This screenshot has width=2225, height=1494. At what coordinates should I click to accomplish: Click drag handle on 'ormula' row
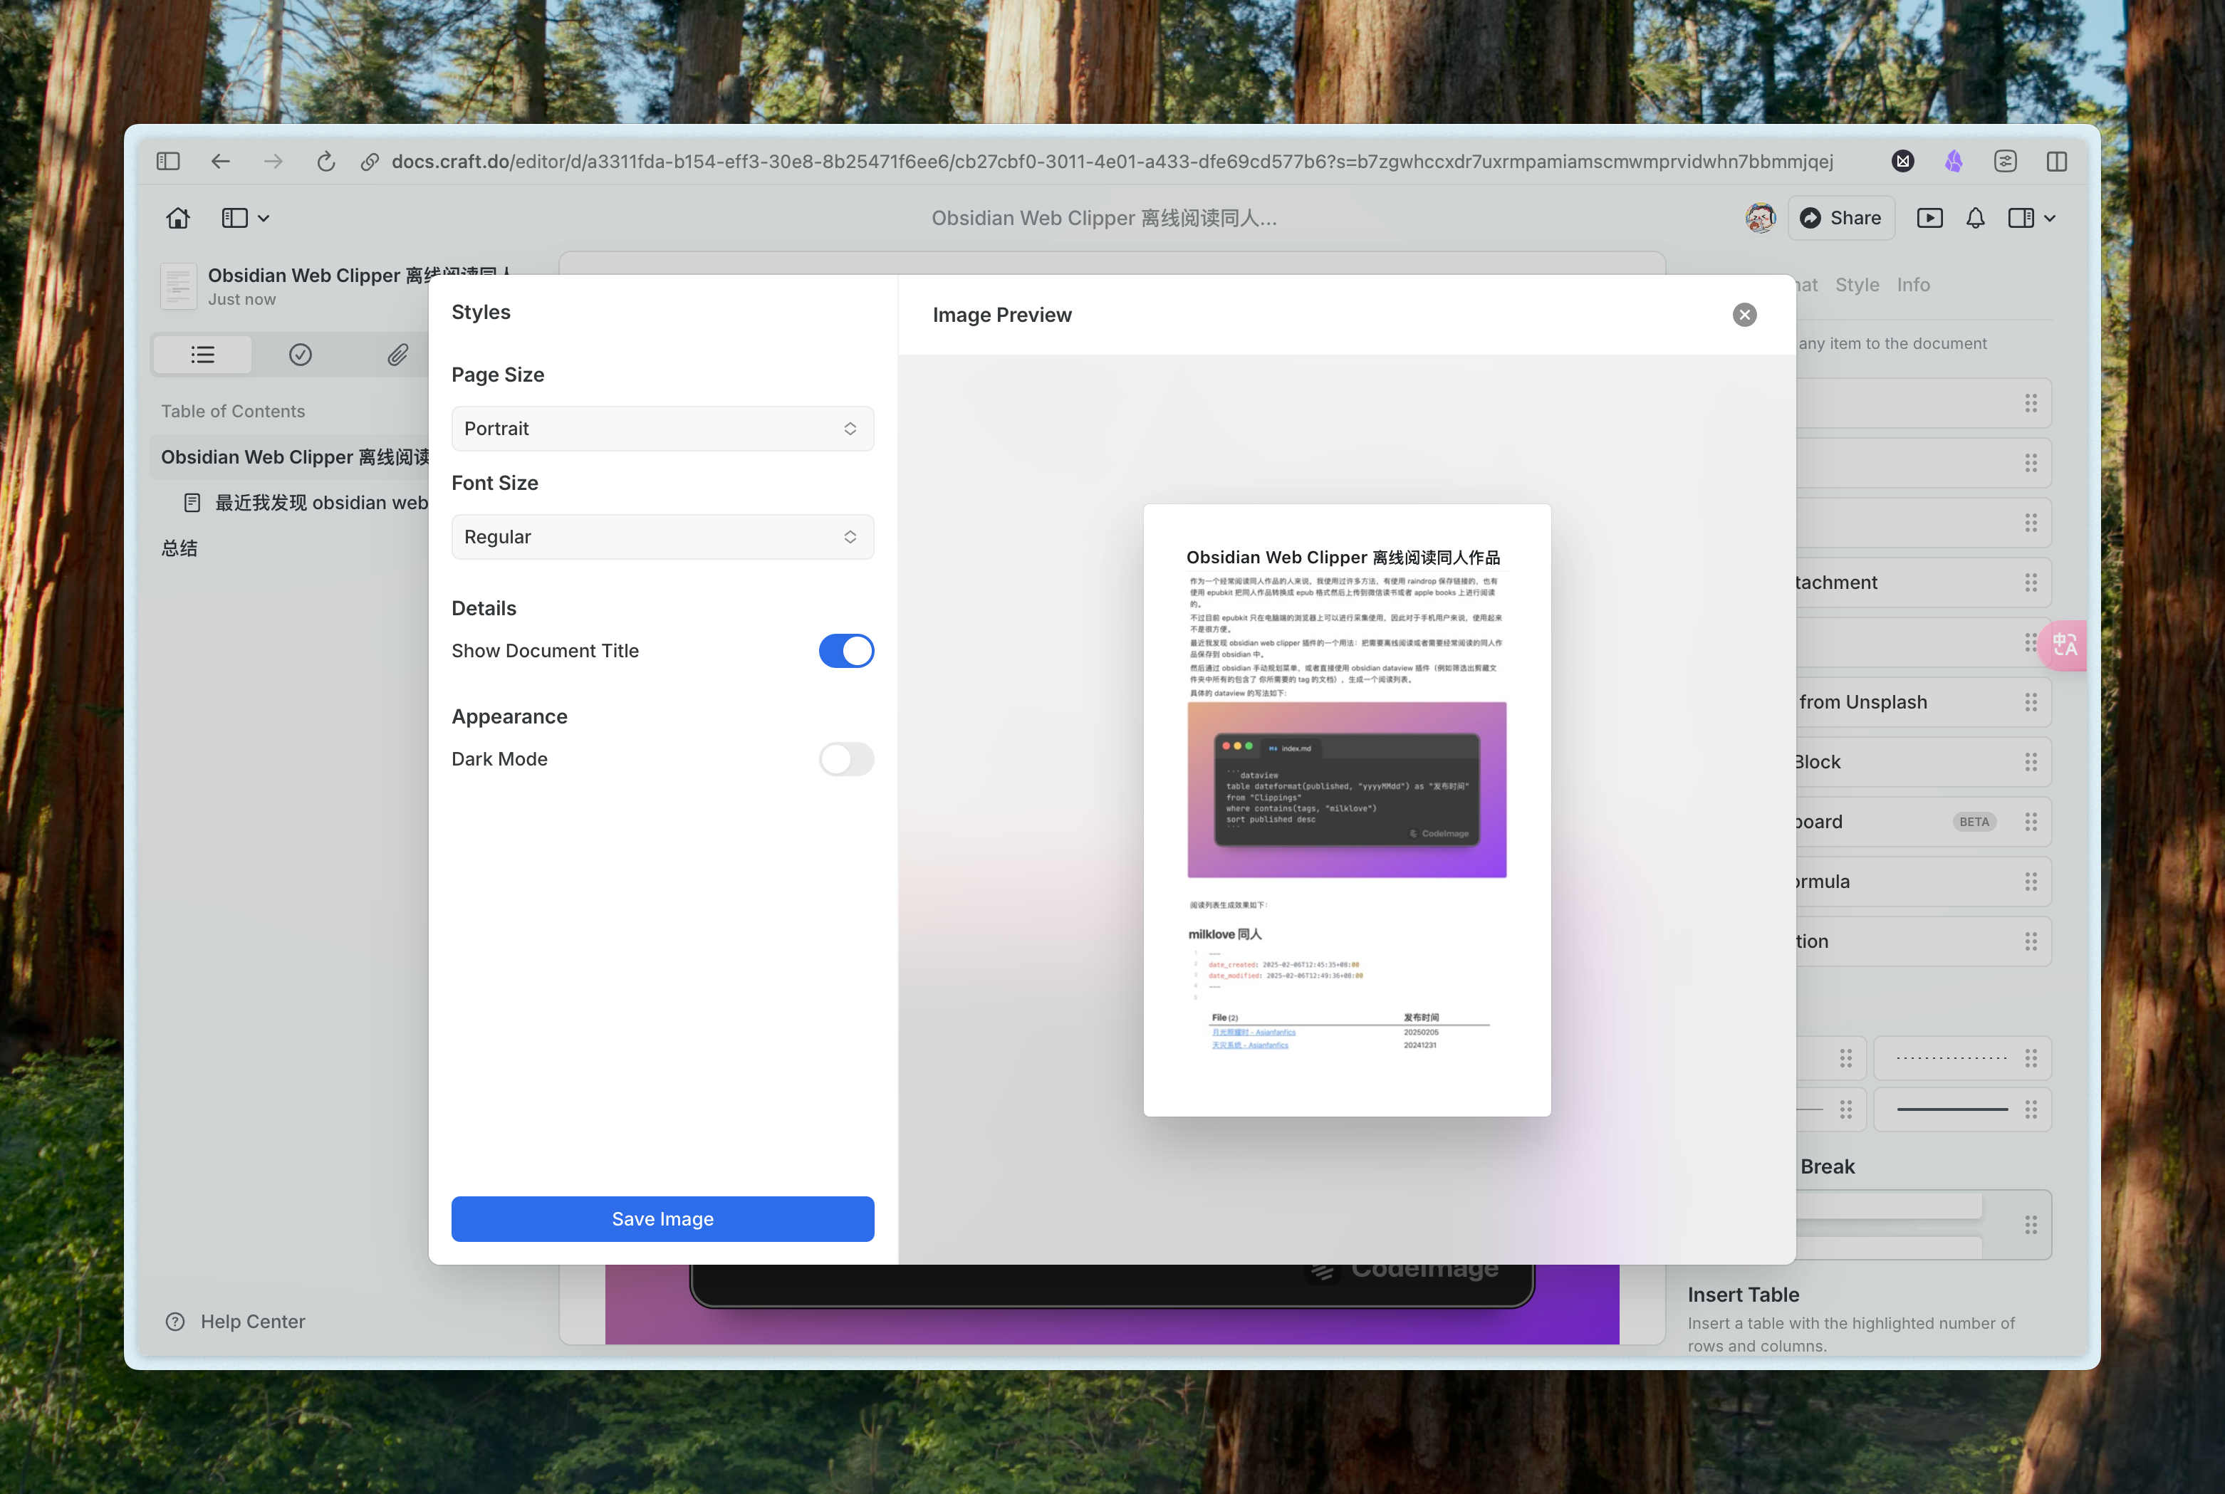(x=2031, y=882)
